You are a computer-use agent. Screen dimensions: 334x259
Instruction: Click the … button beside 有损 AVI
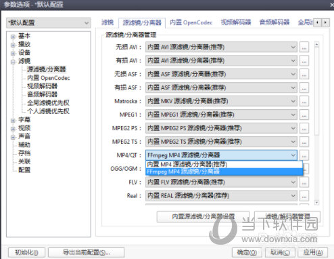coord(304,60)
